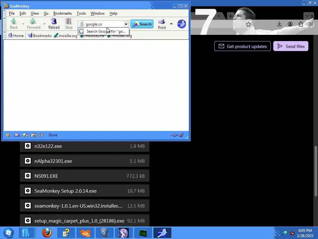Open Firefox's Downloads panel
318x239 pixels.
point(279,24)
